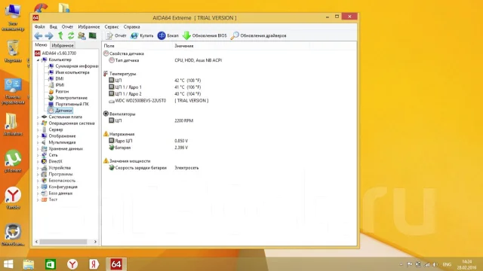This screenshot has width=483, height=271.
Task: Refresh the sensor readings
Action: point(71,35)
